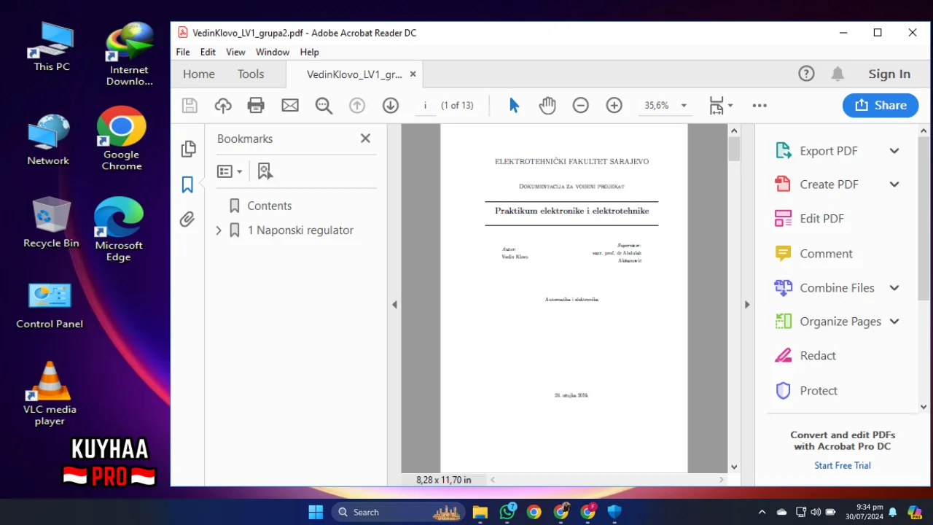Expand the Organize Pages chevron
This screenshot has width=933, height=525.
(x=894, y=322)
